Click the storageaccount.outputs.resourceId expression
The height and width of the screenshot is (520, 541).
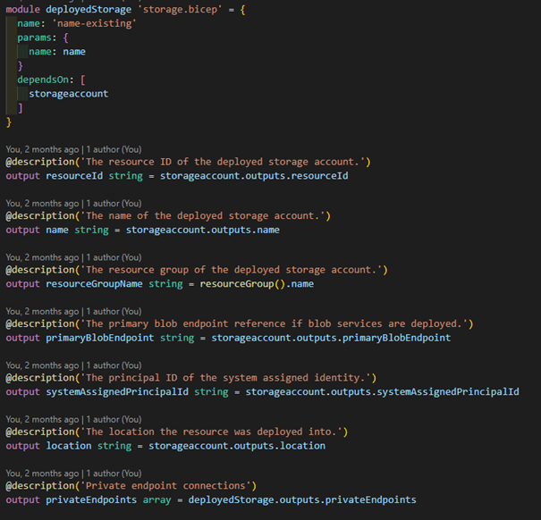(x=253, y=176)
